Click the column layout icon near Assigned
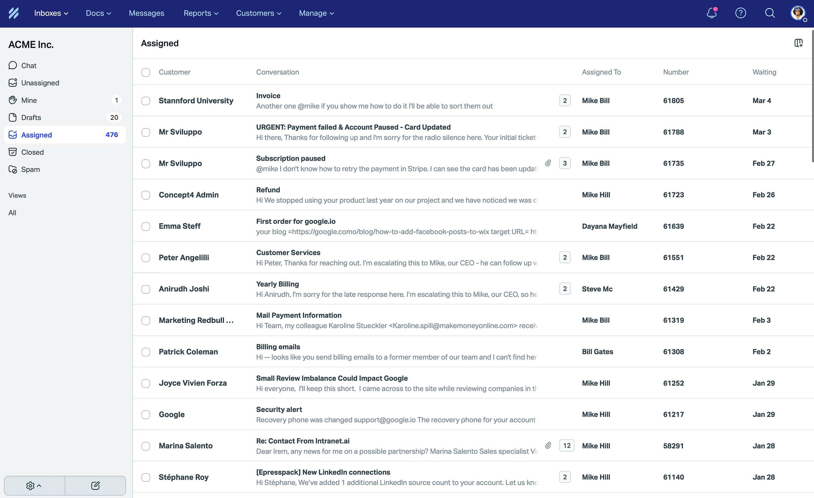 (798, 43)
